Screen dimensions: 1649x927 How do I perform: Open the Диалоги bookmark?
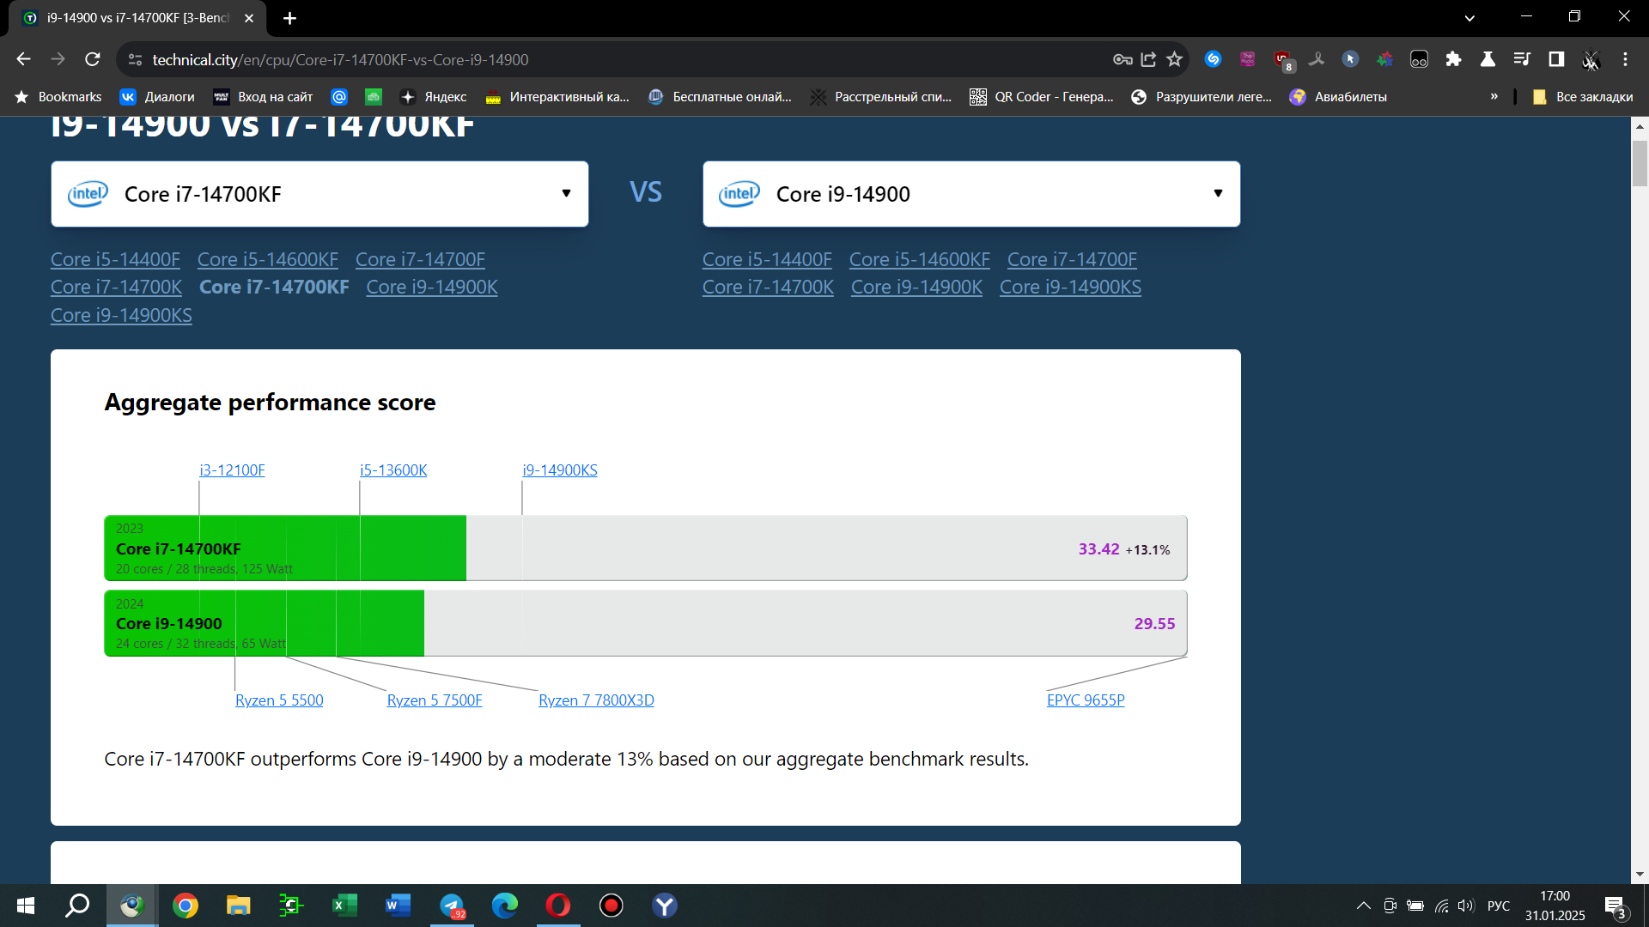157,97
